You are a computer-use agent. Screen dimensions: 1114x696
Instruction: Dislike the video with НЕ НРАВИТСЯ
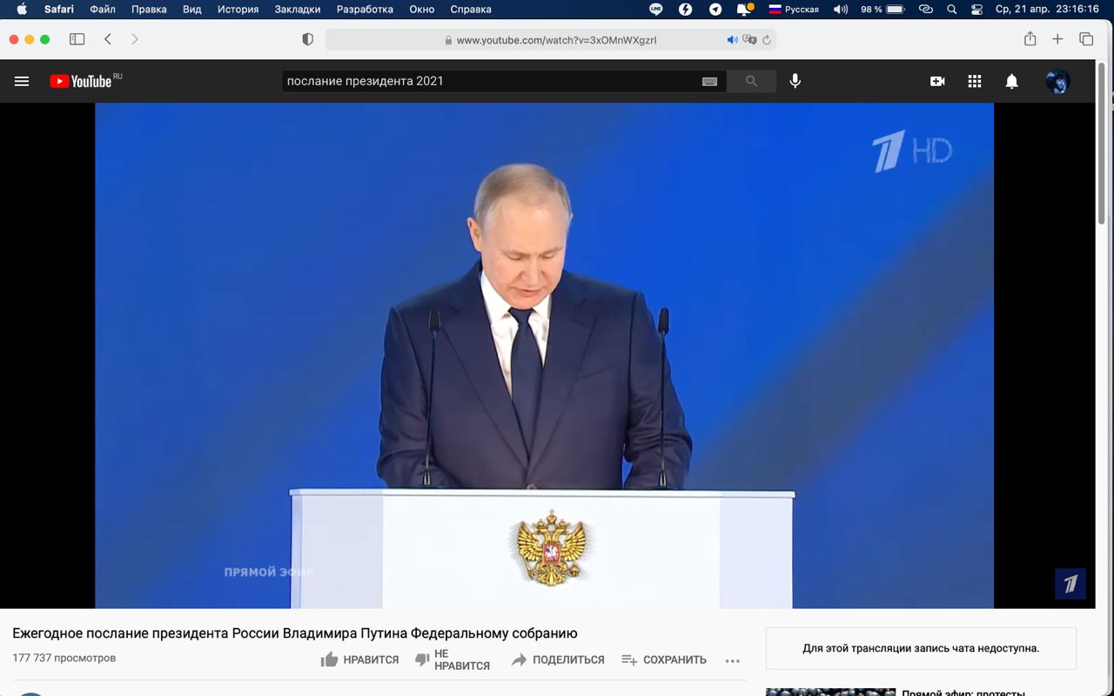(452, 659)
